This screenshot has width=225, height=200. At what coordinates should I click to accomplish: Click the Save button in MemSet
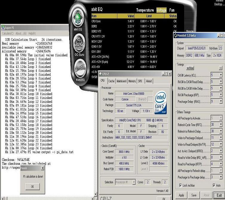[194, 195]
